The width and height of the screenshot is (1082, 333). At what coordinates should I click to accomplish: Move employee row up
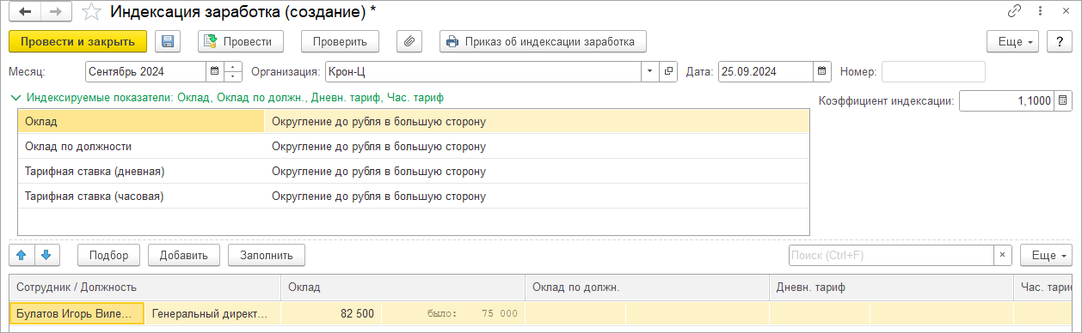[22, 255]
